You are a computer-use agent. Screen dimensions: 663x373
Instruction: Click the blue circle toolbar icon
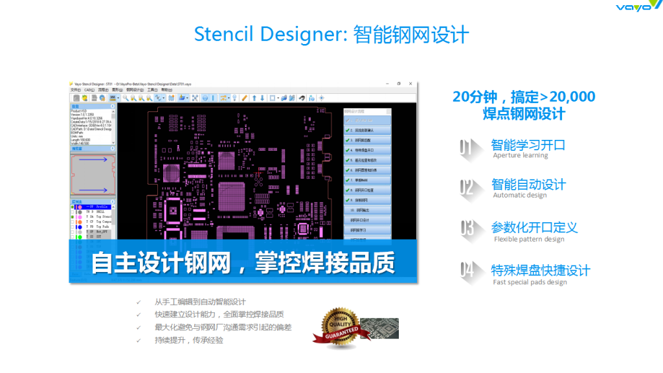click(x=205, y=98)
